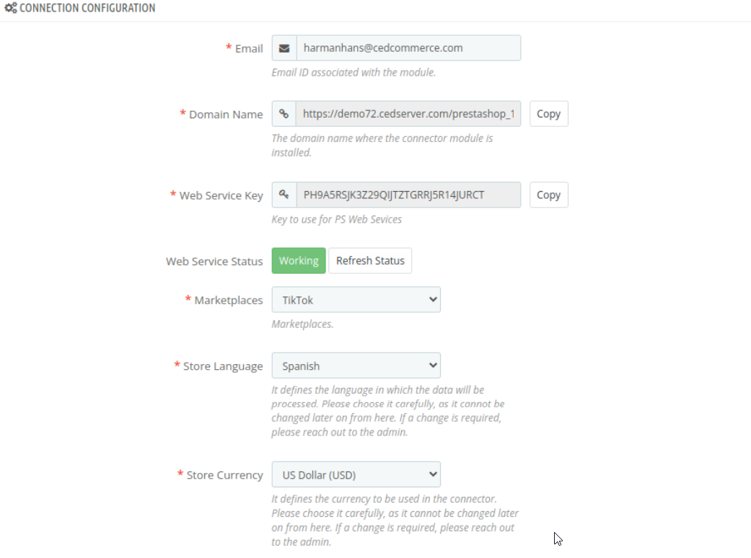Viewport: 751px width, 558px height.
Task: Click the Store Language label
Action: (x=223, y=366)
